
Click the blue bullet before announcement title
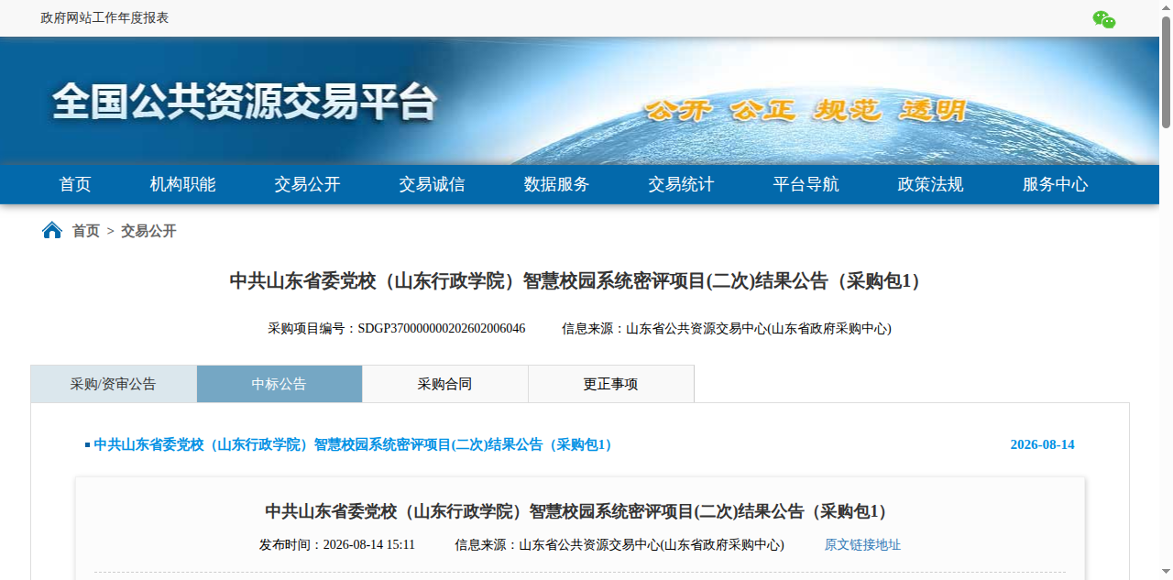pyautogui.click(x=87, y=445)
